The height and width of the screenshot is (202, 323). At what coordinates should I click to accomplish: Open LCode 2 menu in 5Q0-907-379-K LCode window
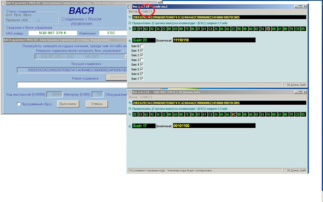click(145, 97)
